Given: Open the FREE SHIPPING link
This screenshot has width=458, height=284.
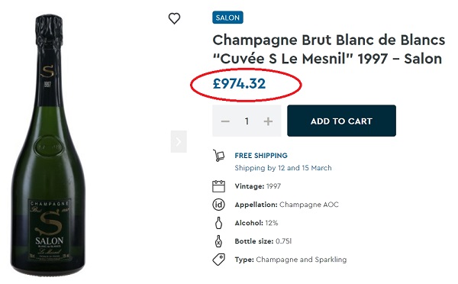Looking at the screenshot, I should point(261,156).
